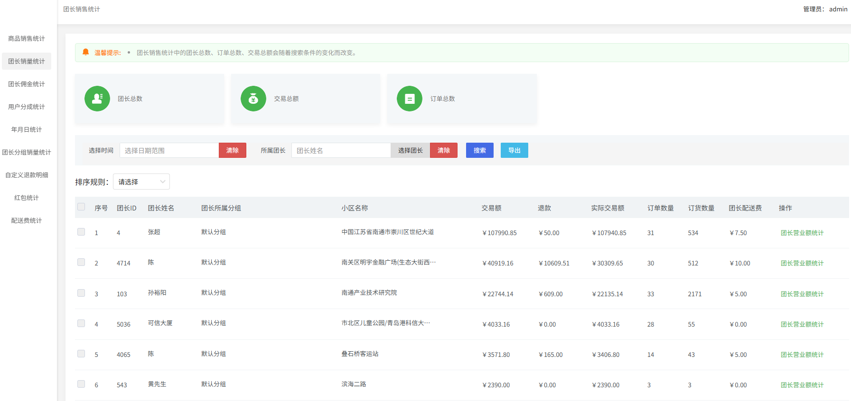Tick the checkbox for 黄先生 row

[81, 384]
